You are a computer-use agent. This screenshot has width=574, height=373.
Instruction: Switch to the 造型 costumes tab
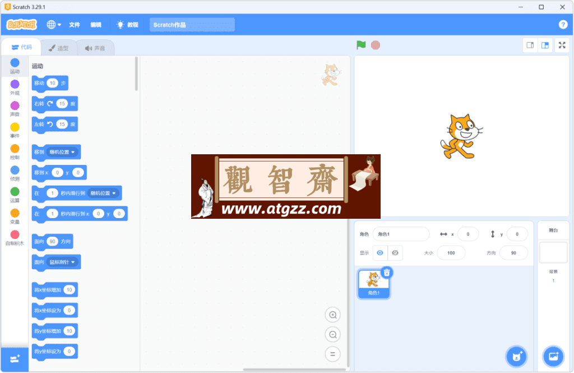tap(58, 48)
